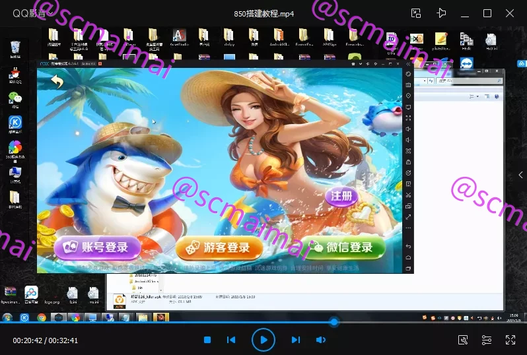Click the Nox emulator taskbar button
Viewport: 527px width, 355px height.
(58, 317)
